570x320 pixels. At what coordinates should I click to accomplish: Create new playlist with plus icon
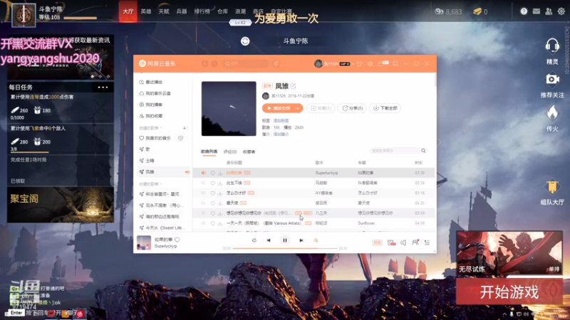(x=185, y=128)
